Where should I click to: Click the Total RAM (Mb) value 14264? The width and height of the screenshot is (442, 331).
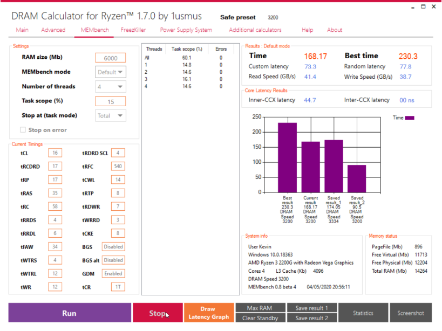point(421,271)
